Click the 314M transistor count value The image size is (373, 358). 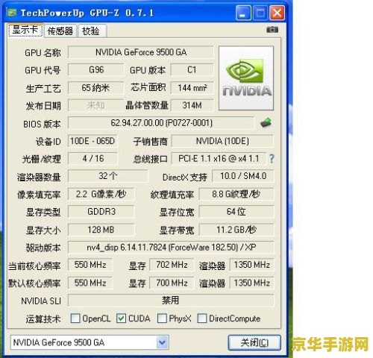pos(192,105)
